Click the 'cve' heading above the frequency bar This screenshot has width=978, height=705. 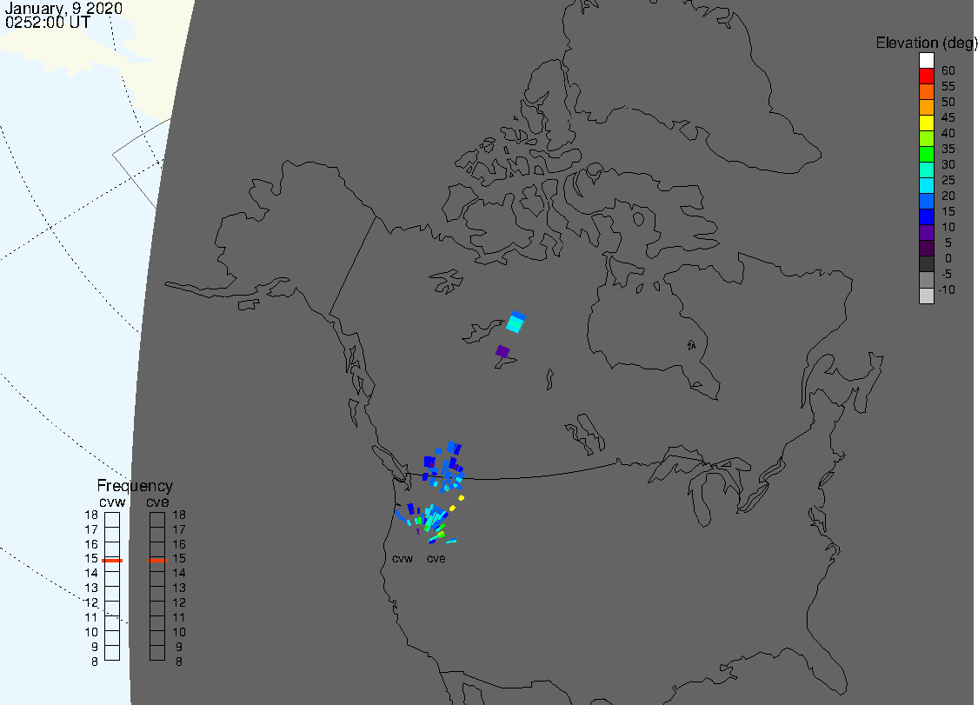tap(158, 502)
